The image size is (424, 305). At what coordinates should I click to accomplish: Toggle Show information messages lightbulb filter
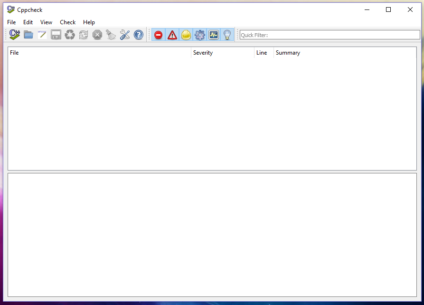pyautogui.click(x=227, y=35)
